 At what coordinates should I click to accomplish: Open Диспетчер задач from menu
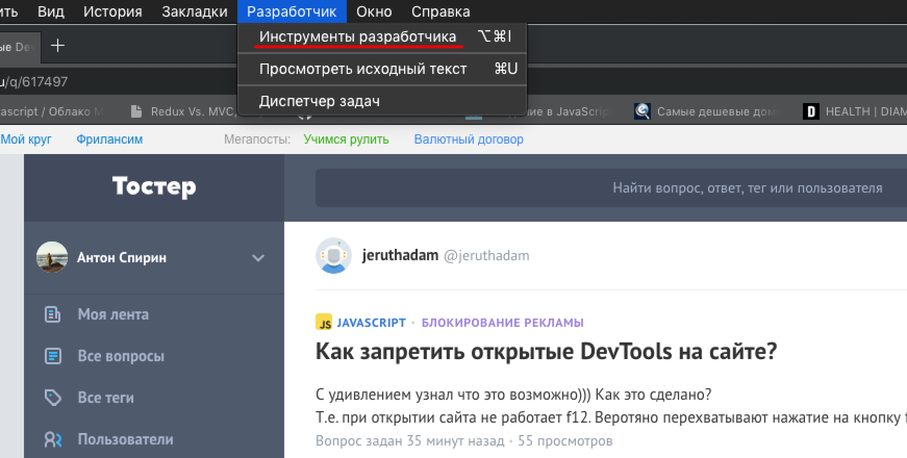click(382, 101)
